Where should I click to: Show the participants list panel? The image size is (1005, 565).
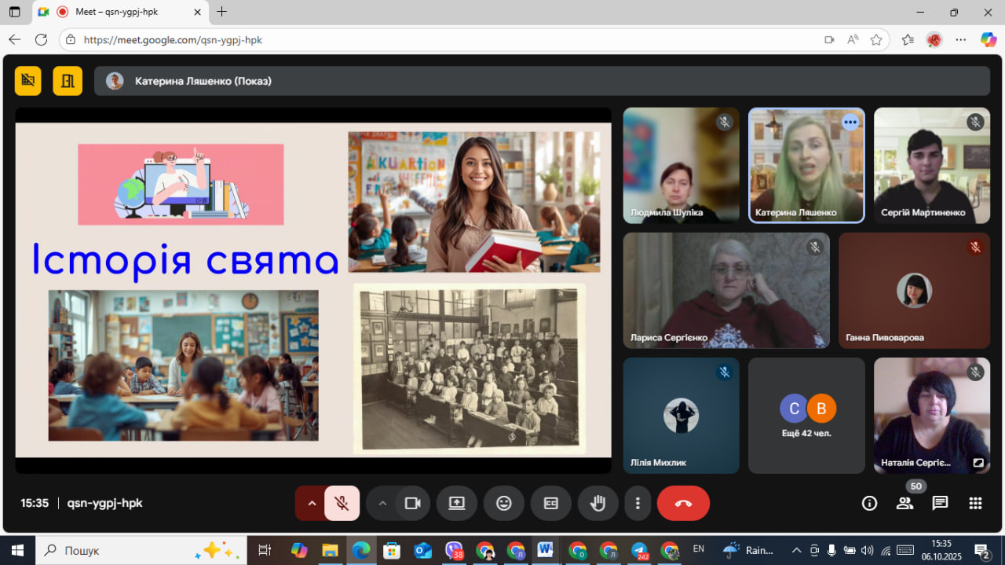pos(904,504)
